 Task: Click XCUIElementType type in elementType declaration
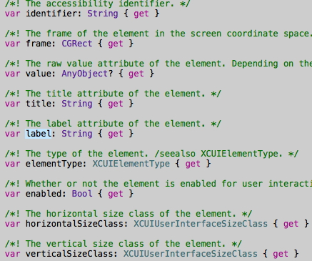pyautogui.click(x=131, y=164)
